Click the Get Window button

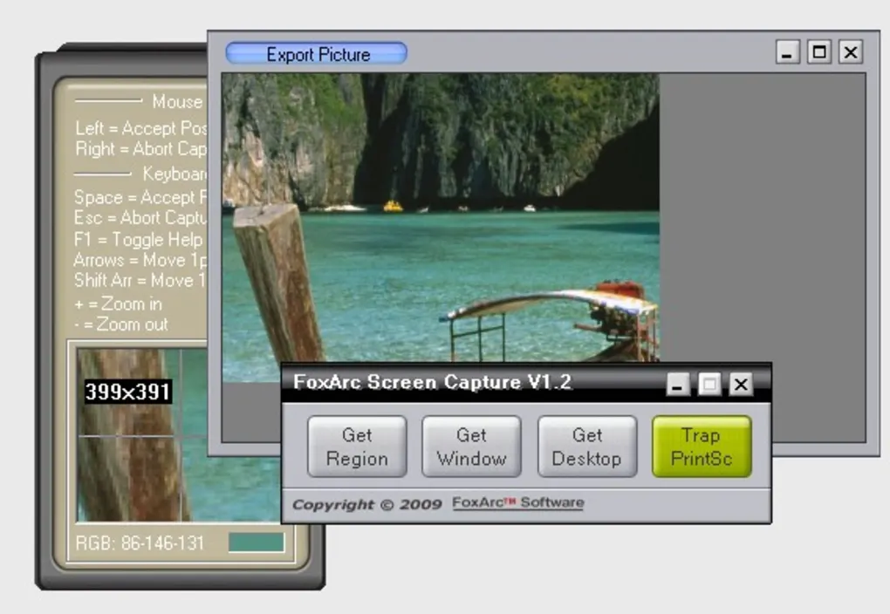pos(472,446)
